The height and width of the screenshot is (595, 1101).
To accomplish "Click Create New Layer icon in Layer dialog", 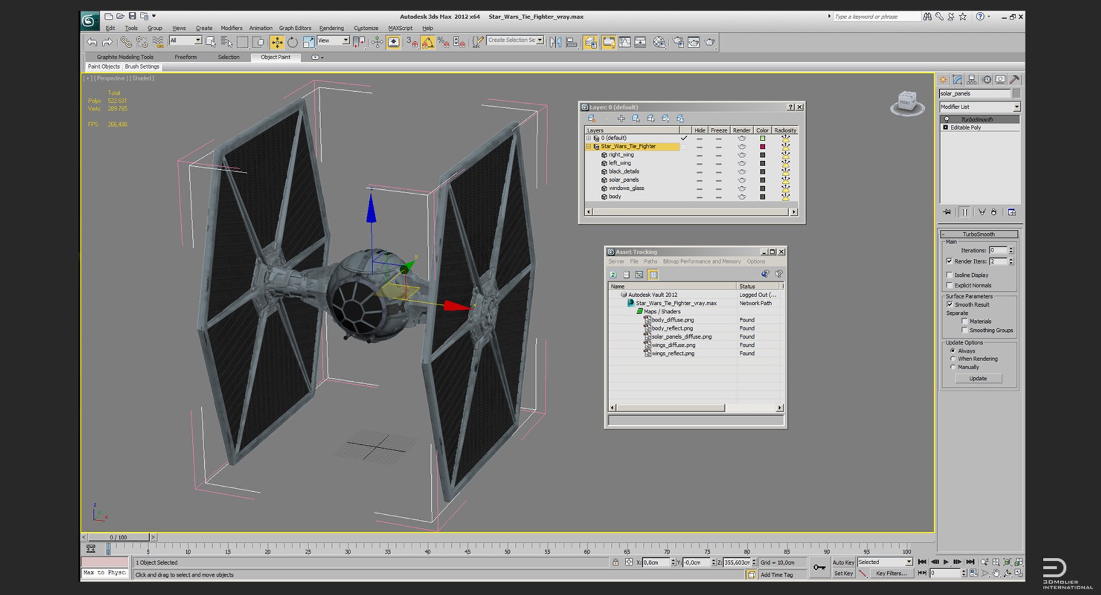I will 591,119.
